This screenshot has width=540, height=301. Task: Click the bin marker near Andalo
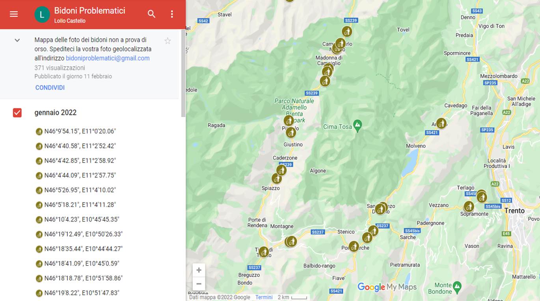tap(441, 124)
